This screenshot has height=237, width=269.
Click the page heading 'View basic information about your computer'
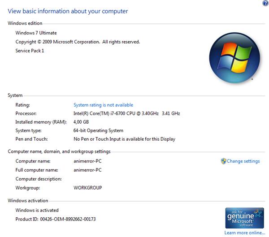68,11
